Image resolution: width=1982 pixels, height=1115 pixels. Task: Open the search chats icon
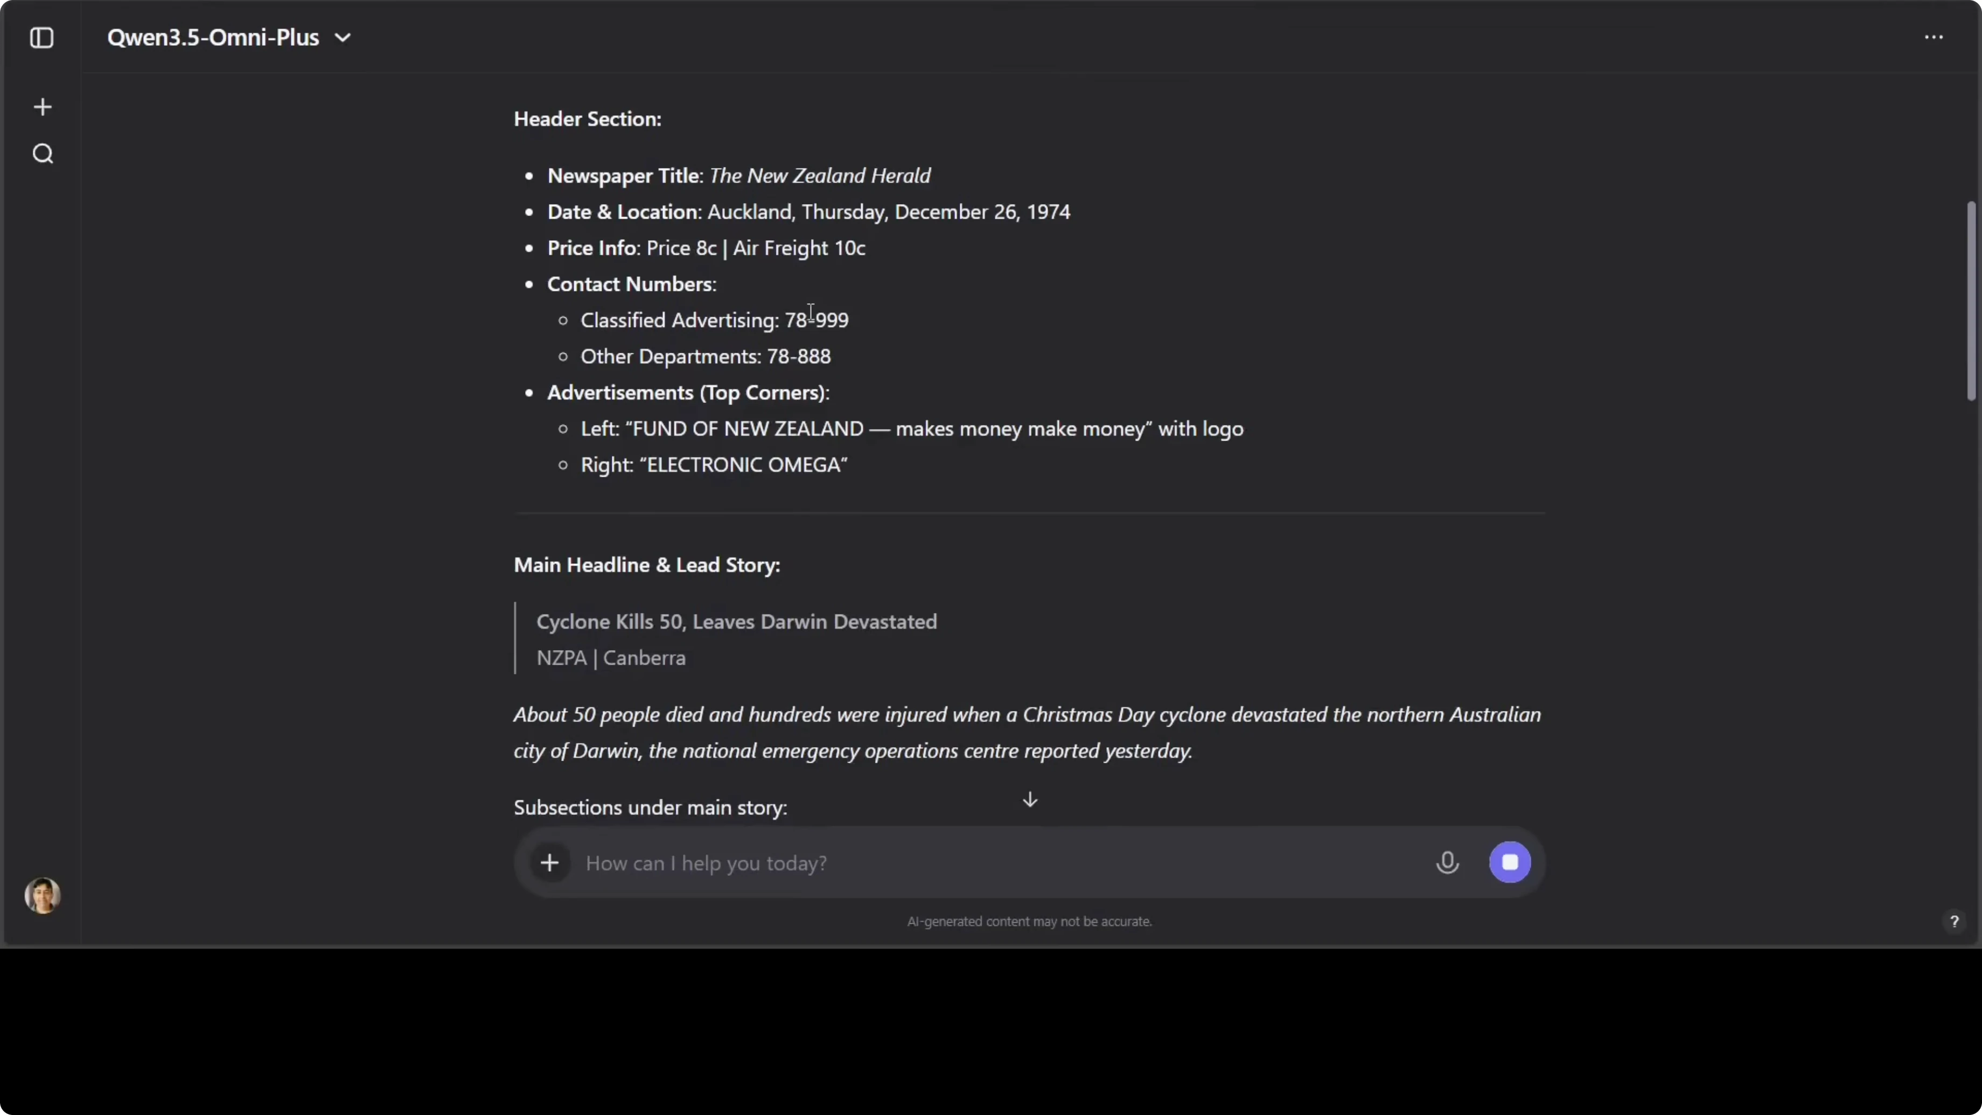tap(43, 154)
